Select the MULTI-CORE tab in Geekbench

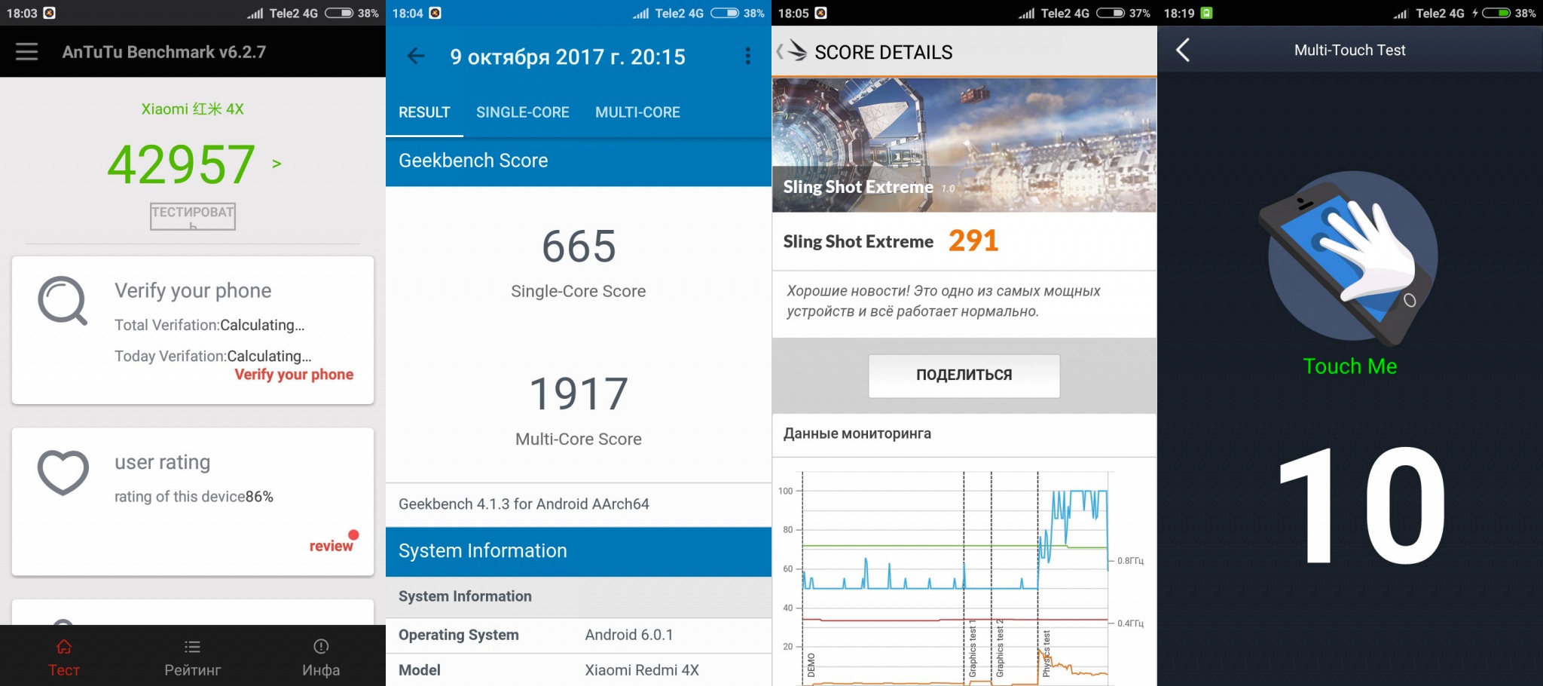637,112
